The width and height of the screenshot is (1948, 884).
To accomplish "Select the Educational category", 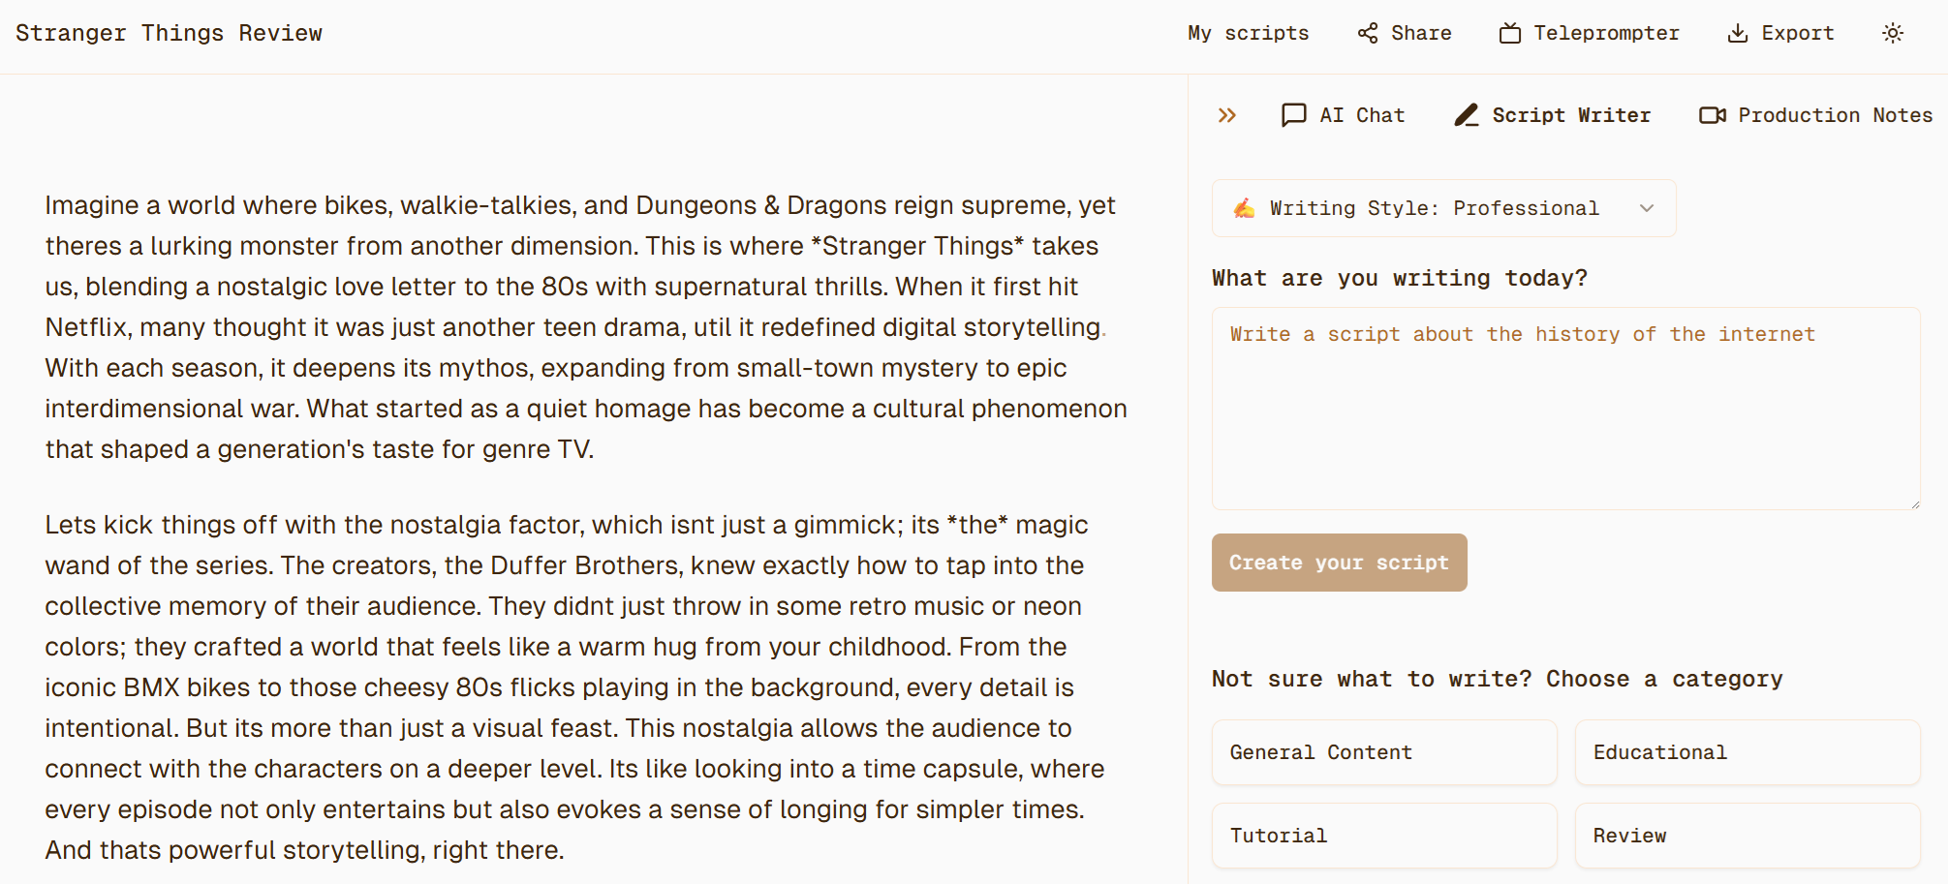I will (1747, 752).
